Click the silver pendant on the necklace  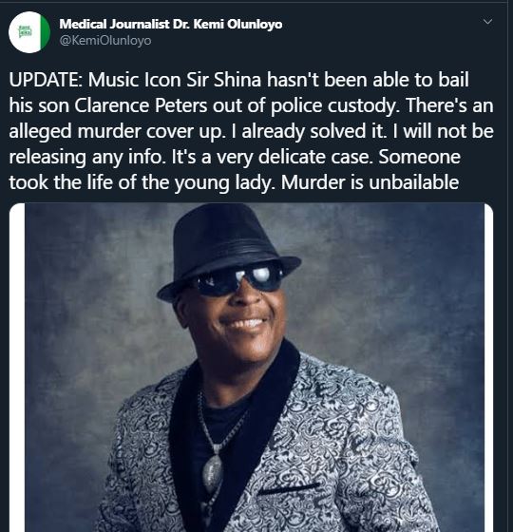click(x=213, y=474)
